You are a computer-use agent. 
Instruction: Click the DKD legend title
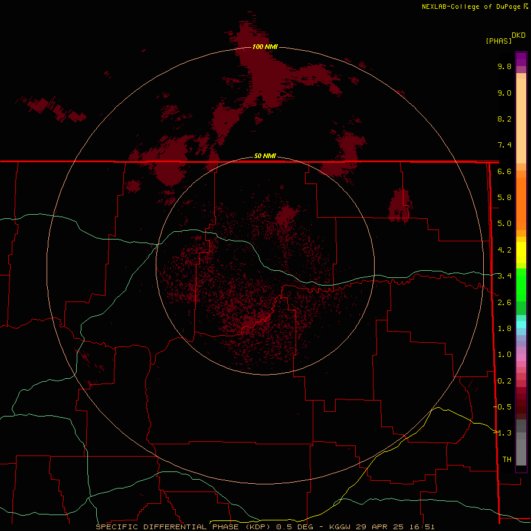click(519, 35)
